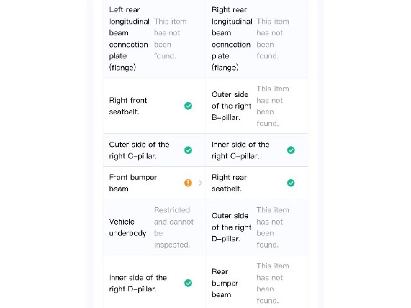This screenshot has width=411, height=308.
Task: Click 'Restricted and cannot be inspected' status text
Action: (174, 227)
